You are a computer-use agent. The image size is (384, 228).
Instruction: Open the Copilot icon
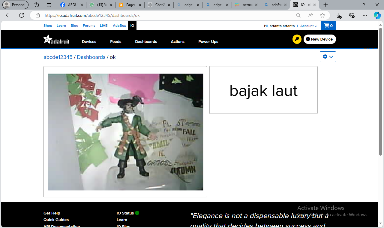point(377,15)
